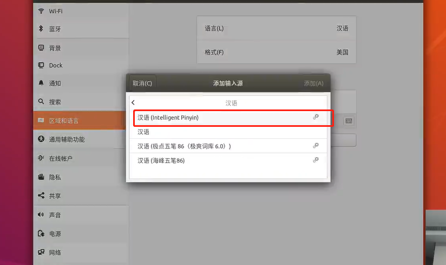This screenshot has height=265, width=446.
Task: Click the online accounts icon
Action: [41, 158]
